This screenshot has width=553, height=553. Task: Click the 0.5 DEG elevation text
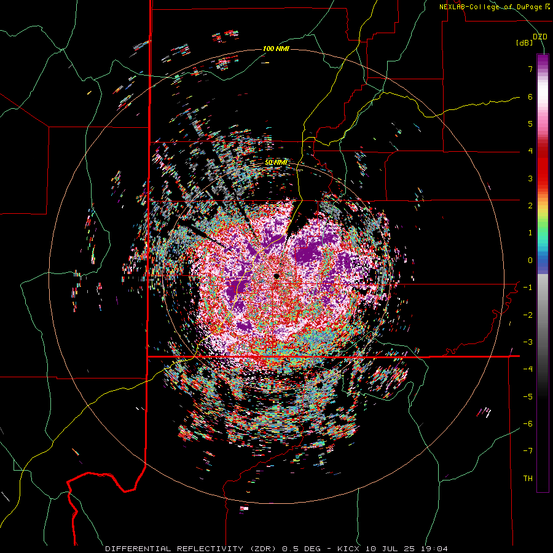click(301, 549)
